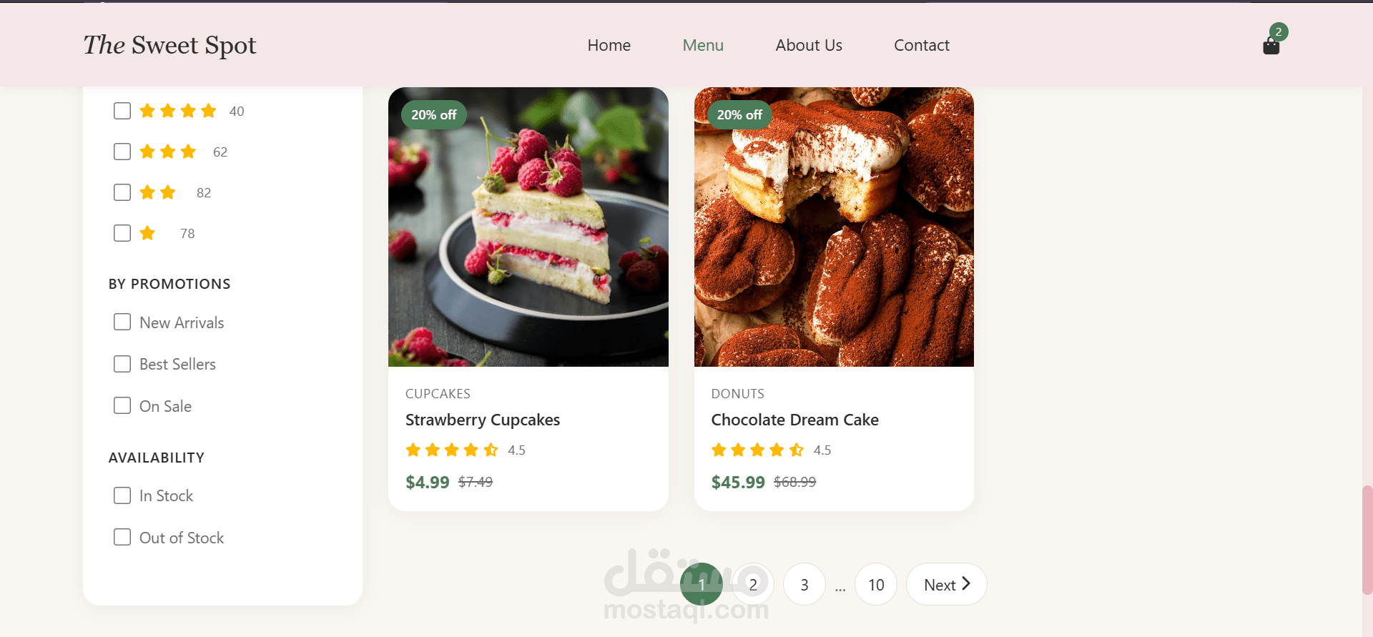The height and width of the screenshot is (637, 1373).
Task: Click Strawberry Cupcakes star rating icons
Action: click(x=452, y=450)
